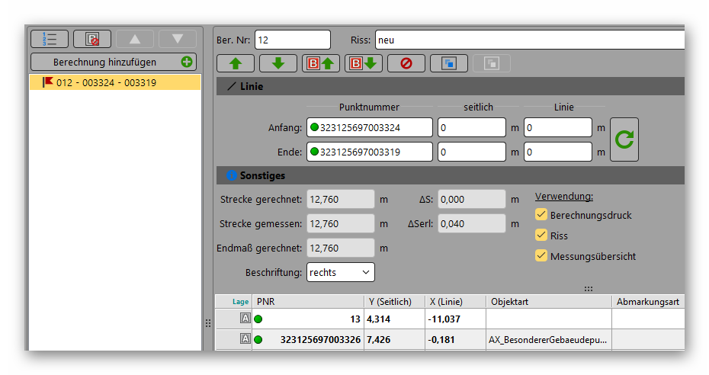Image resolution: width=709 pixels, height=375 pixels.
Task: Click the green down arrow button
Action: (278, 63)
